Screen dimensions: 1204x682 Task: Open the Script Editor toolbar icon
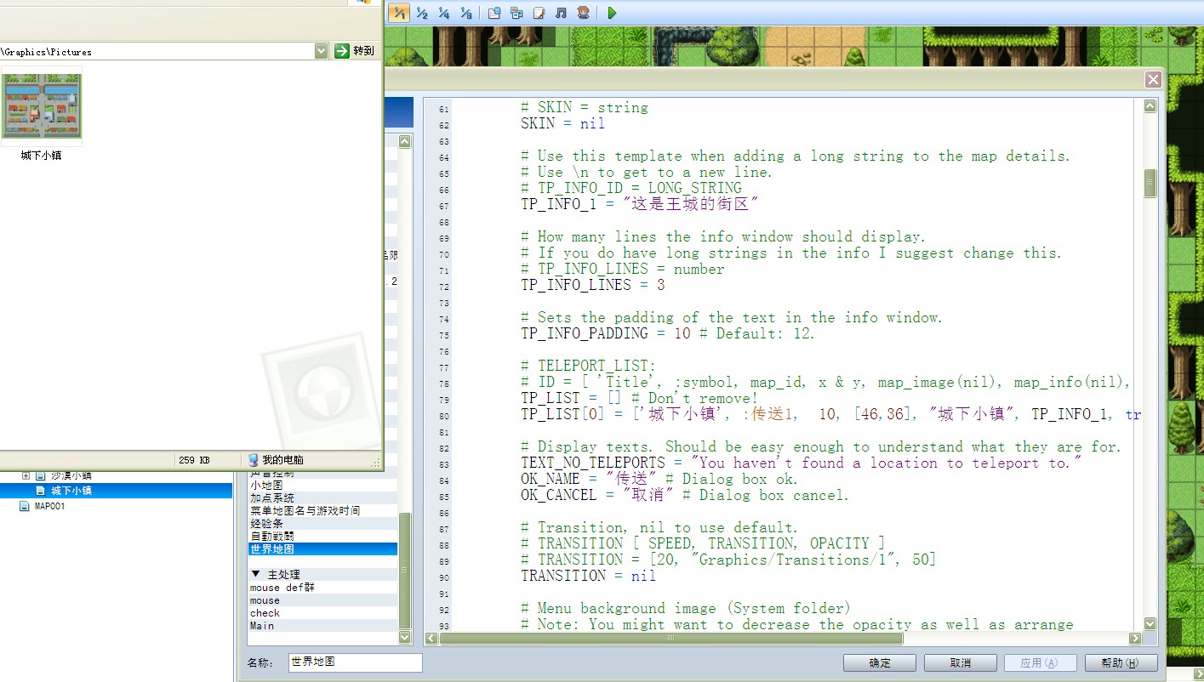(539, 13)
